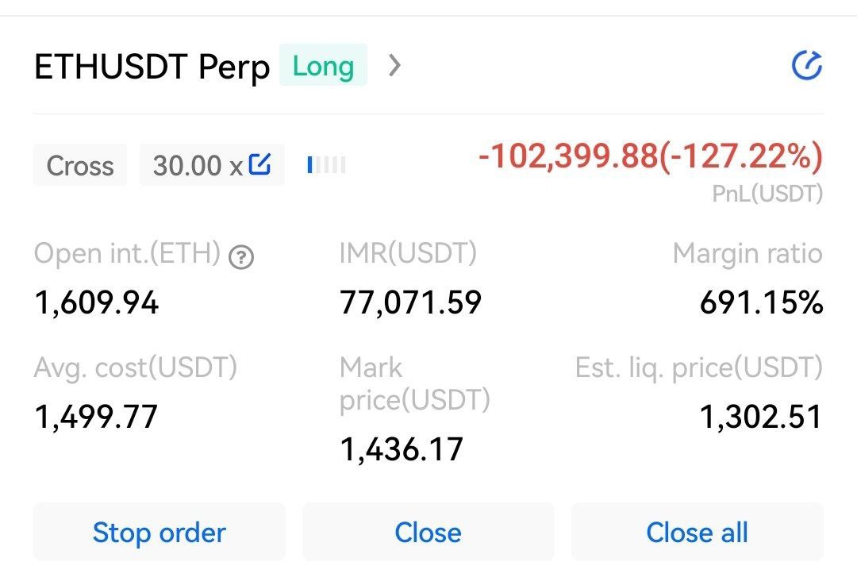
Task: Toggle the PnL(USDT) unit label
Action: coord(767,194)
